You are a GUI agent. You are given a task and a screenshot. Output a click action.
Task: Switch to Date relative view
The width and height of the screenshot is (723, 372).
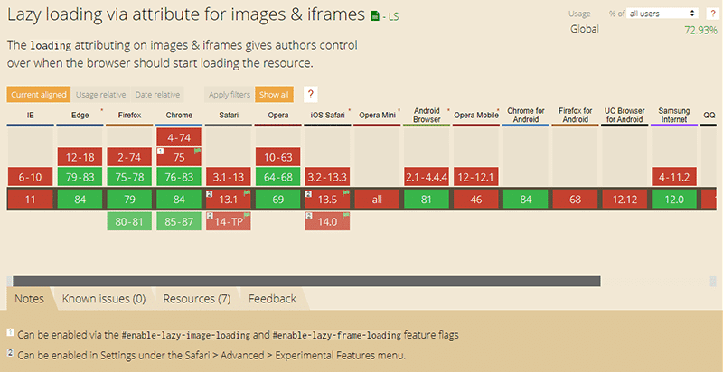[x=157, y=95]
